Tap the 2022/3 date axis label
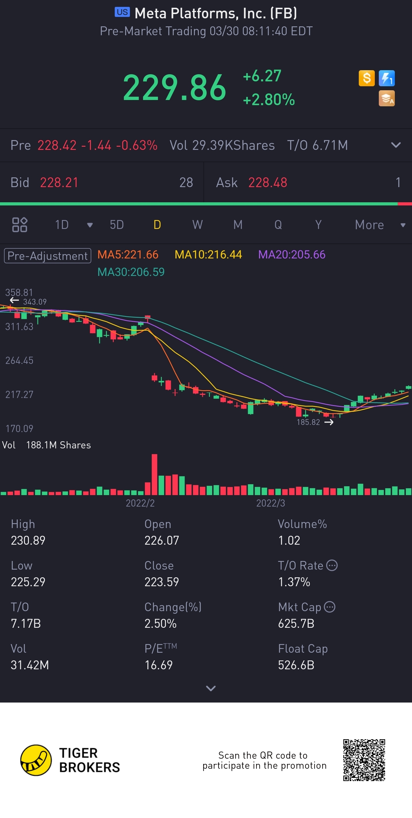The width and height of the screenshot is (412, 818). [x=271, y=503]
